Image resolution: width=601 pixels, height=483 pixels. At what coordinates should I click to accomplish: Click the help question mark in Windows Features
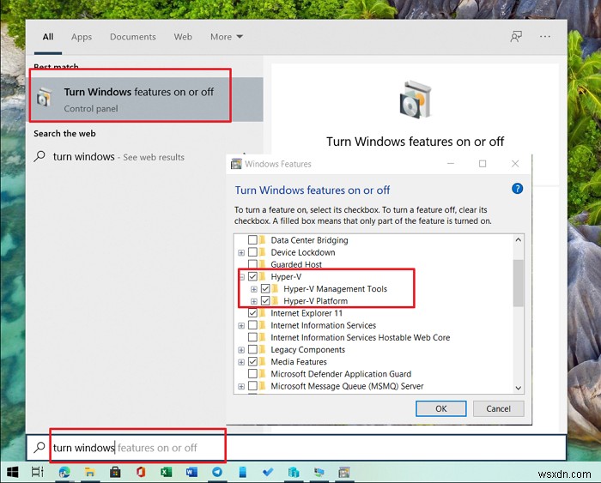(x=517, y=189)
